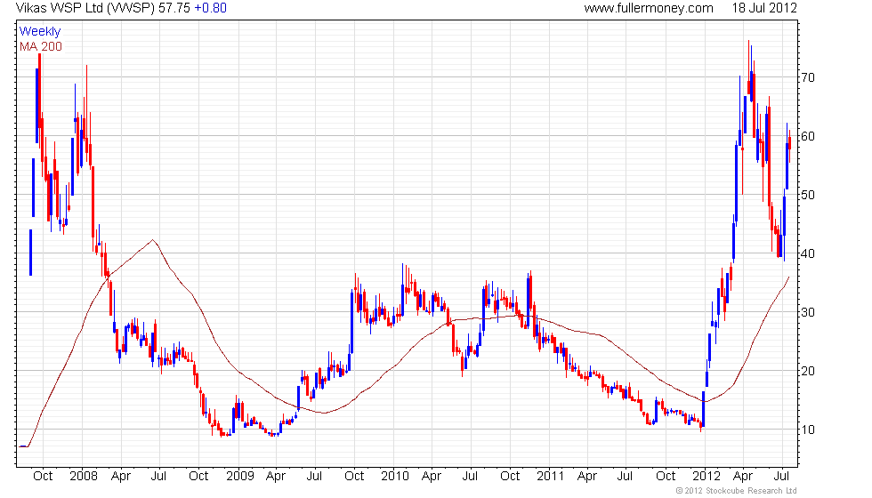Click the "Apr" label after 2012
Screen dimensions: 872x498
(x=743, y=477)
